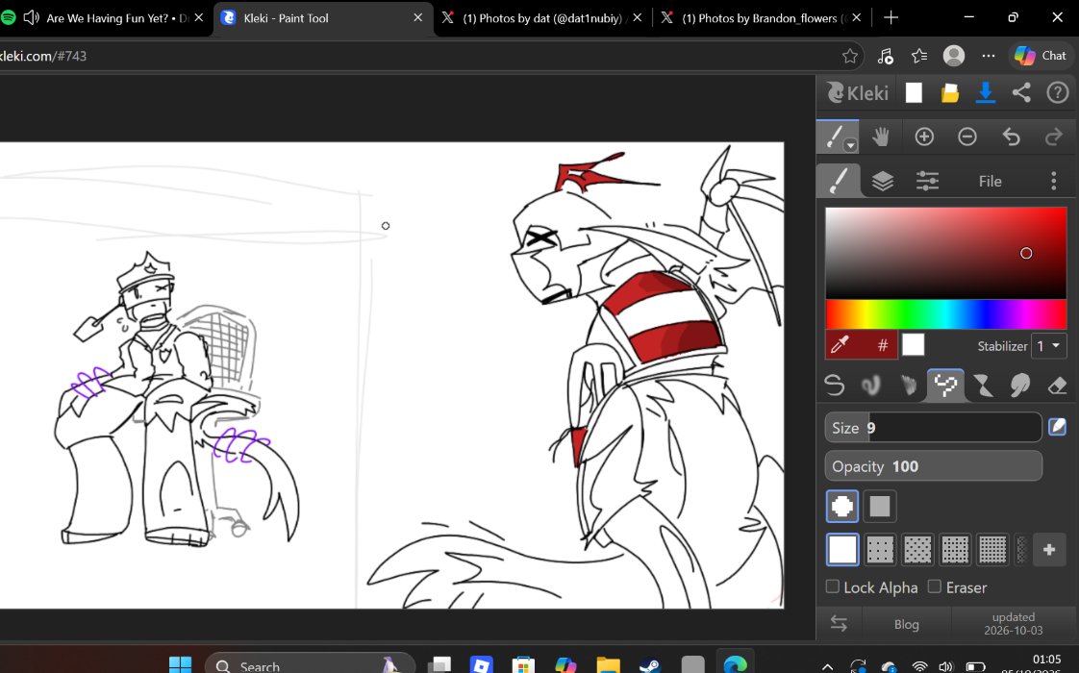Switch to the edit sliders tab
This screenshot has height=673, width=1079.
927,181
